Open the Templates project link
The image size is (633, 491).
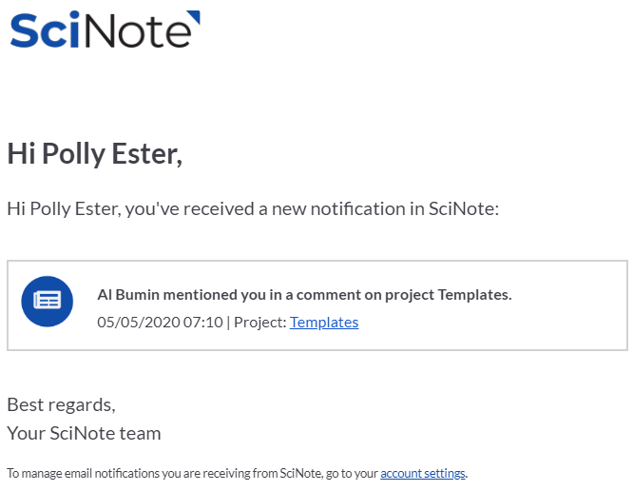point(324,322)
